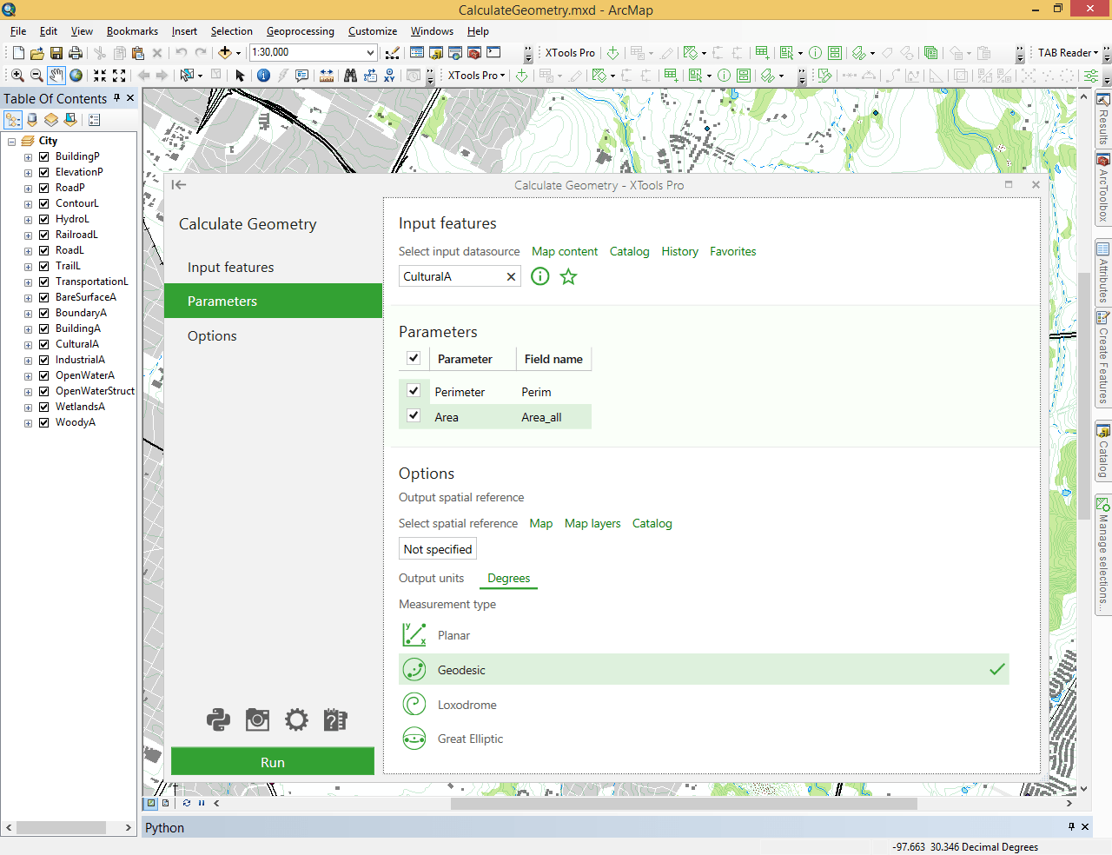Select the Planar measurement type
The width and height of the screenshot is (1112, 855).
click(704, 635)
